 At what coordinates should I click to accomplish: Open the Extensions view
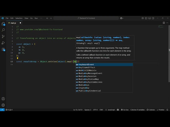point(3,49)
